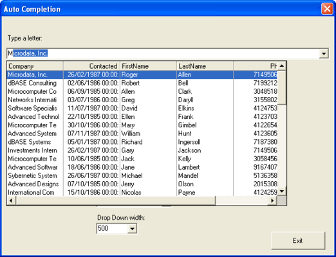
Task: Expand the Drop Down width combo box
Action: tap(132, 229)
